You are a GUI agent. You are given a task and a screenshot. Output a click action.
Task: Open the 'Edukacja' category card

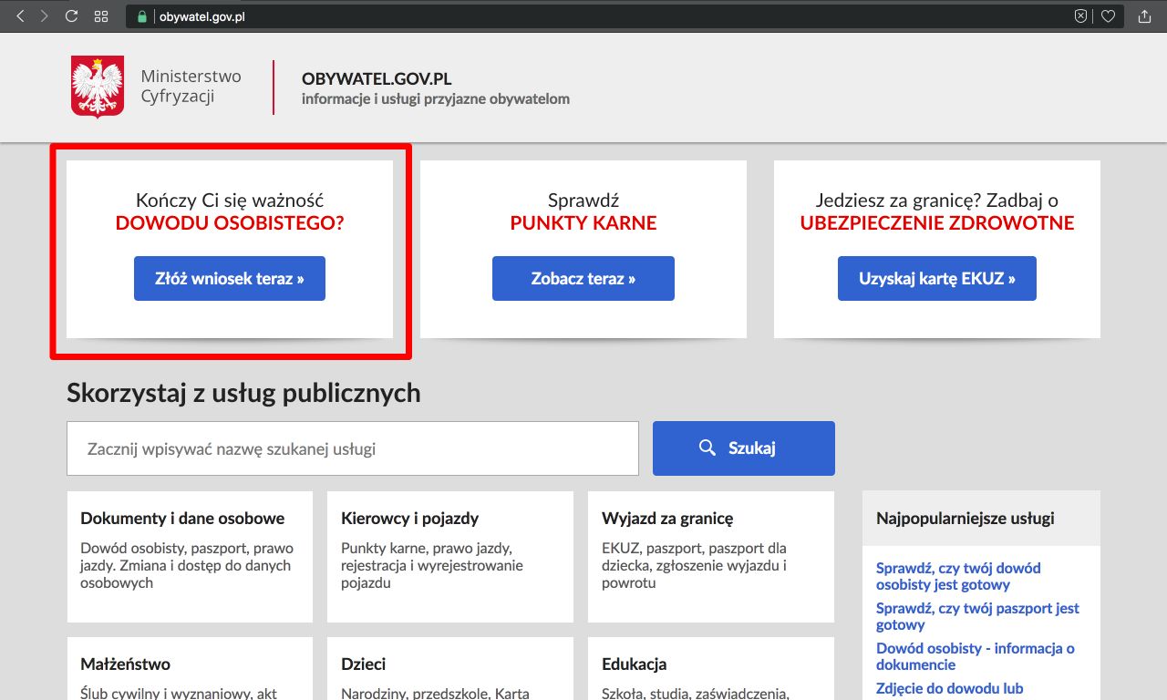point(711,668)
